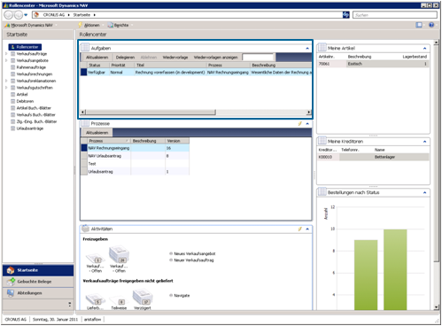Switch to Abteilungen pane
The width and height of the screenshot is (442, 326).
pyautogui.click(x=38, y=293)
